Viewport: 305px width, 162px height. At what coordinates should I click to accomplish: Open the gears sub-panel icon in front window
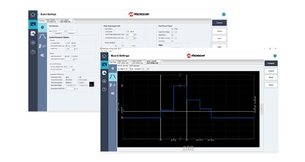click(x=113, y=94)
